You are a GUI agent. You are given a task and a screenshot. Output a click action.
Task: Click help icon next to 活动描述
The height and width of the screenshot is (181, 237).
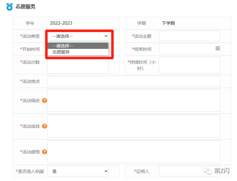click(x=44, y=101)
